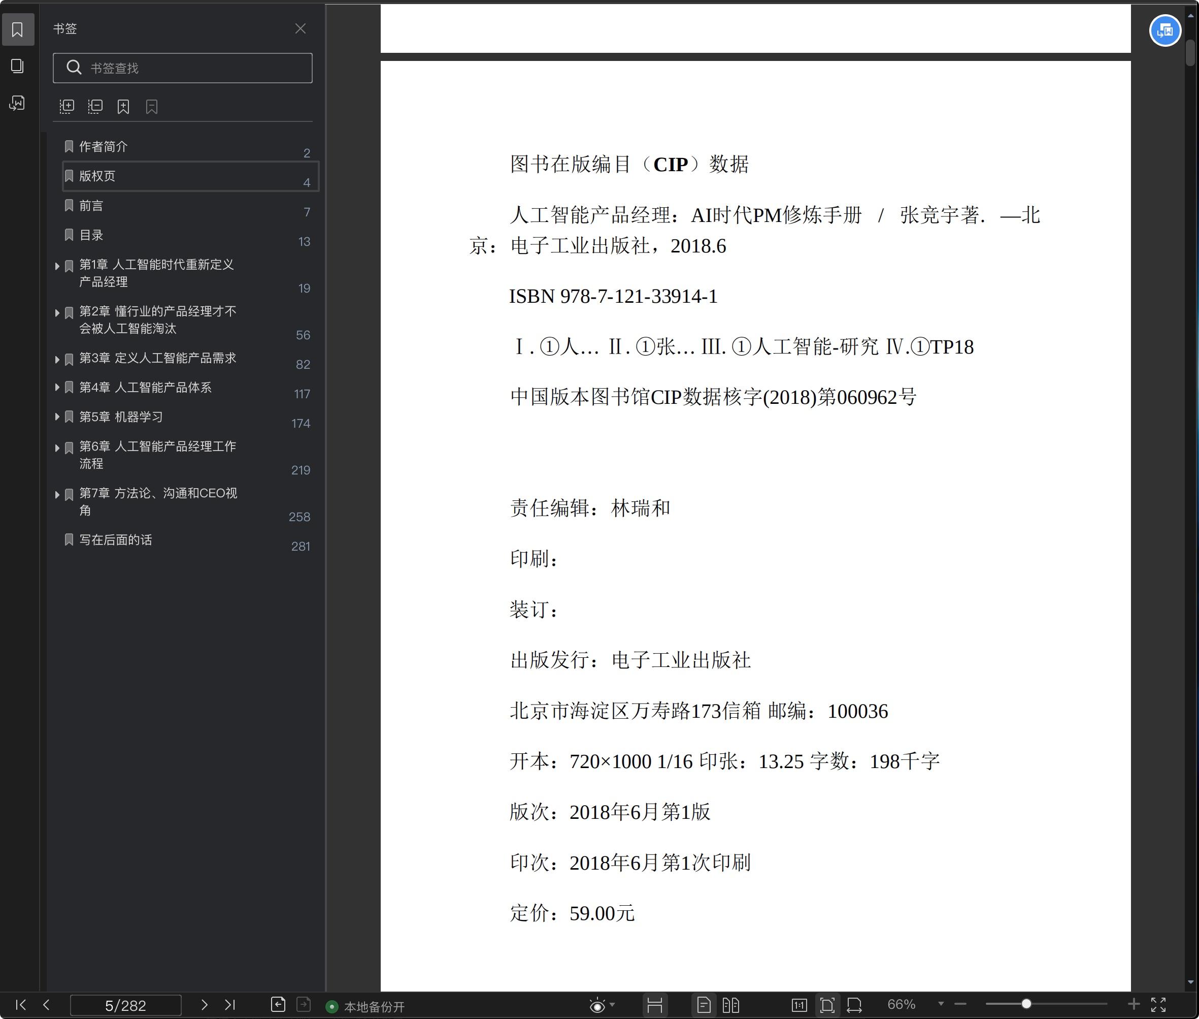
Task: Open 第3章 定义人工智能产品需求 bookmark text
Action: tap(157, 358)
